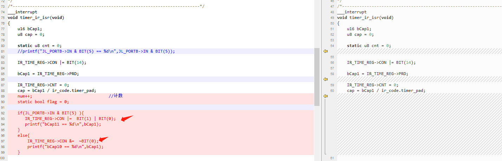Click "IR_TIME_REG->CNT = 0;" on right line 59
The image size is (502, 161).
[x=373, y=85]
